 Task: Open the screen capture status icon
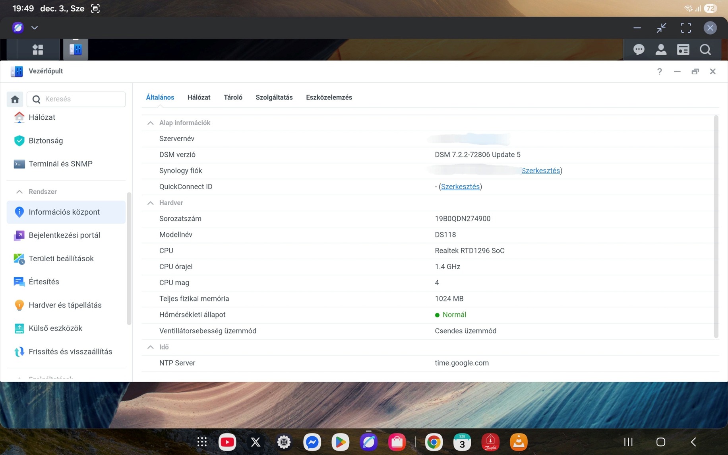pyautogui.click(x=95, y=8)
